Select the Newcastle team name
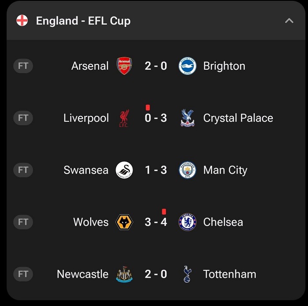The image size is (308, 306). coord(82,274)
